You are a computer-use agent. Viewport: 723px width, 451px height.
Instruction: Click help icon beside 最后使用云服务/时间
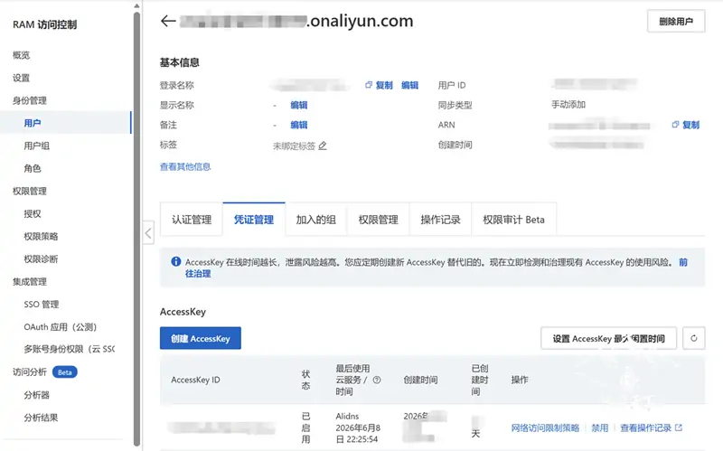[377, 380]
